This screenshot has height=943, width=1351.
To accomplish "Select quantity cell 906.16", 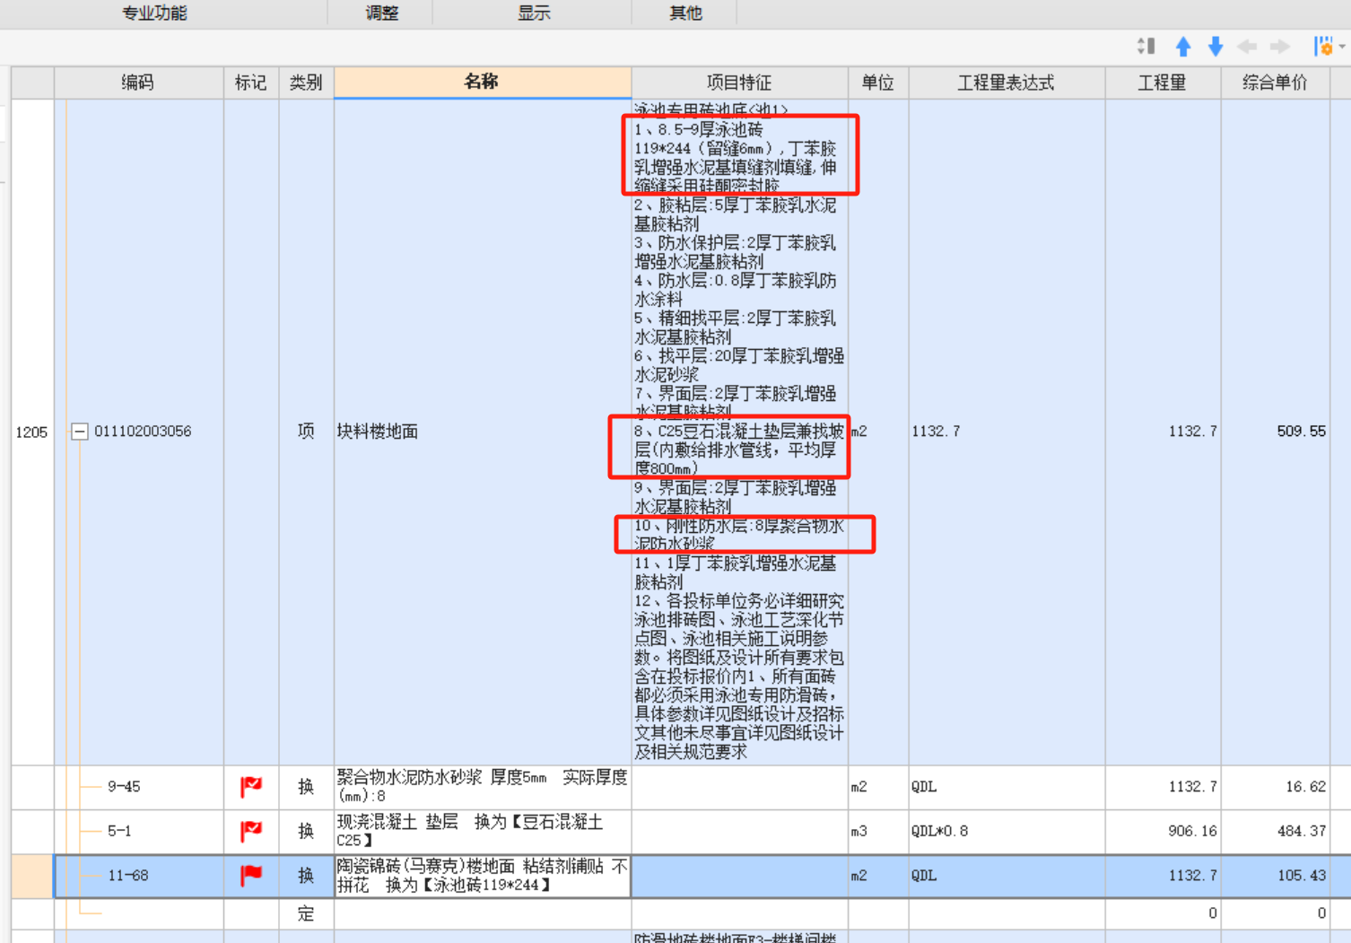I will click(1163, 831).
